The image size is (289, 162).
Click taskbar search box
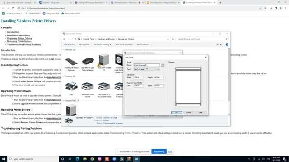[33, 159]
